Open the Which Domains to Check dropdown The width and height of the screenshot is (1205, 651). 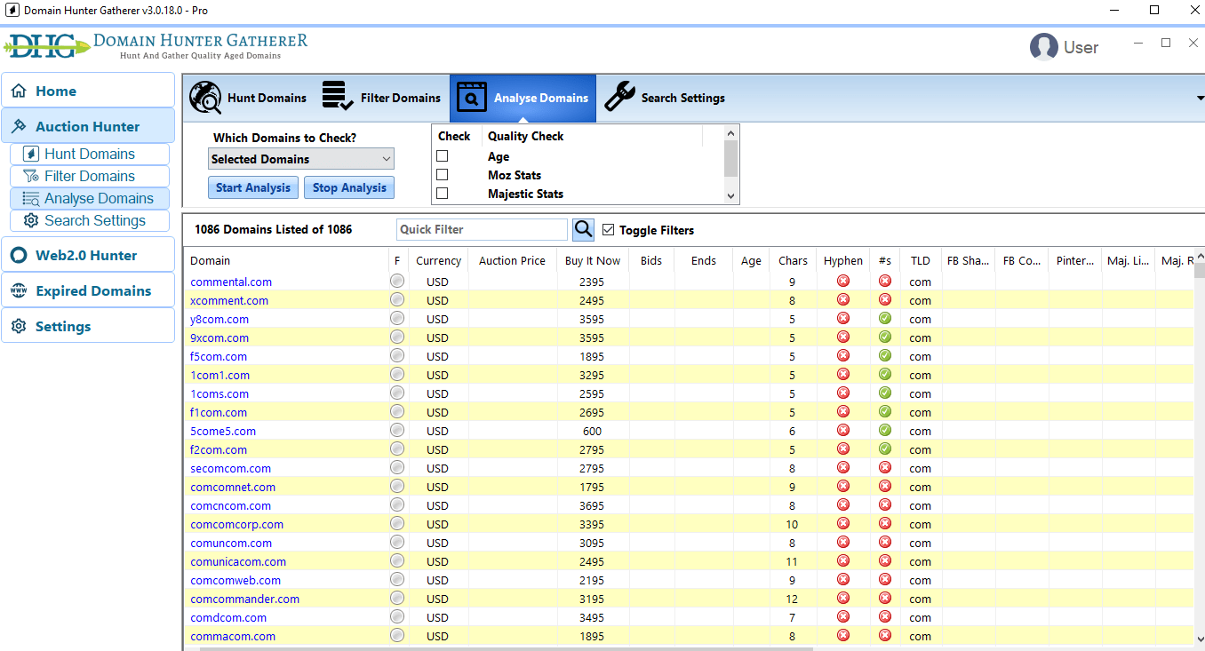(301, 159)
